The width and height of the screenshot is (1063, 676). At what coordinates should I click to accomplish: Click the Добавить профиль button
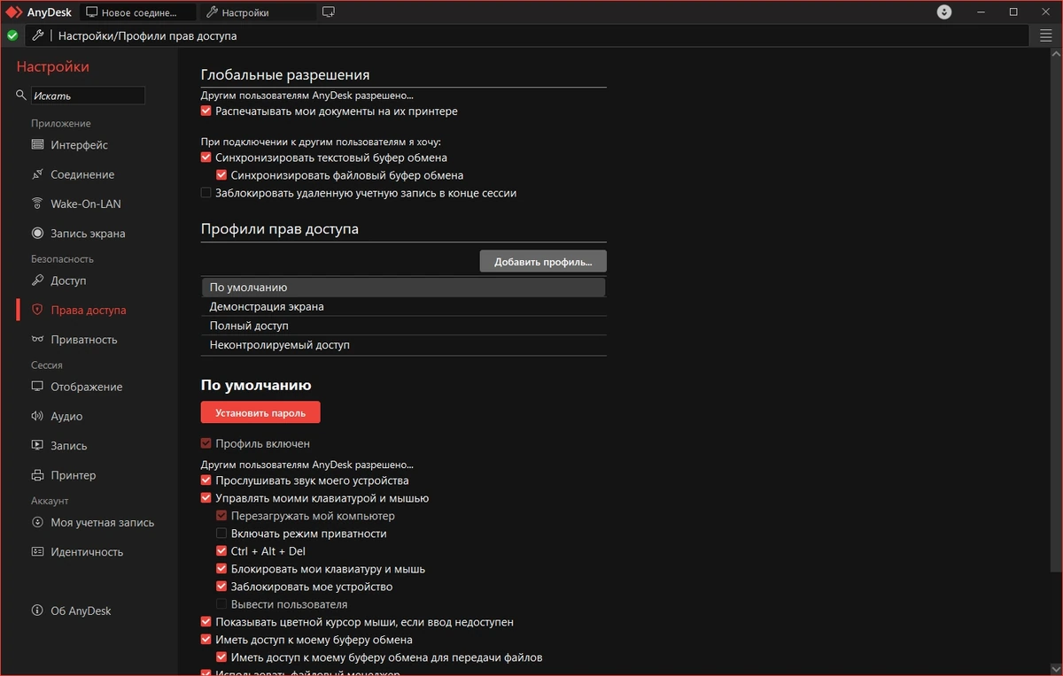[543, 262]
